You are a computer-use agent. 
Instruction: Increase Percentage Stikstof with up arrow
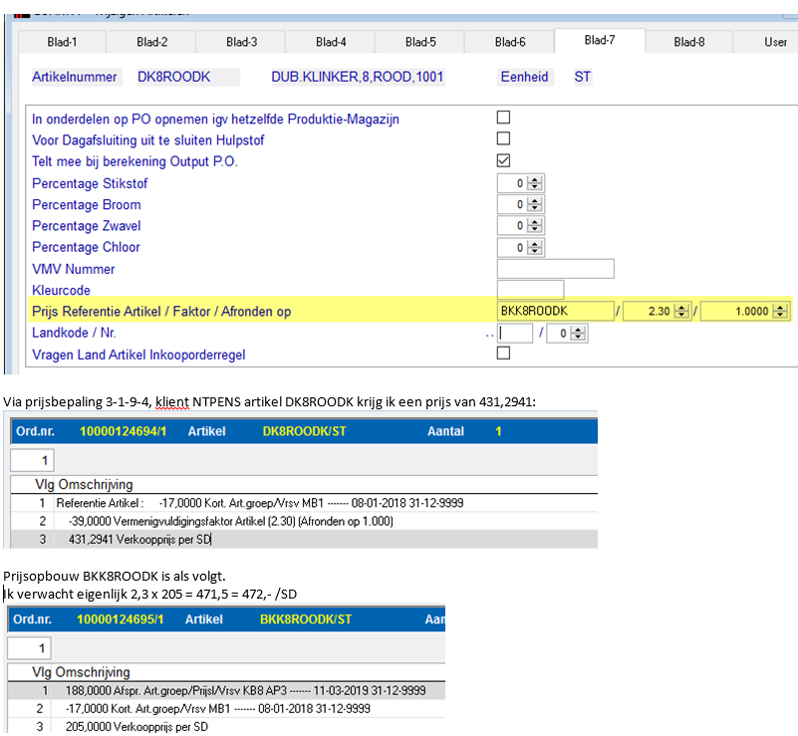534,179
